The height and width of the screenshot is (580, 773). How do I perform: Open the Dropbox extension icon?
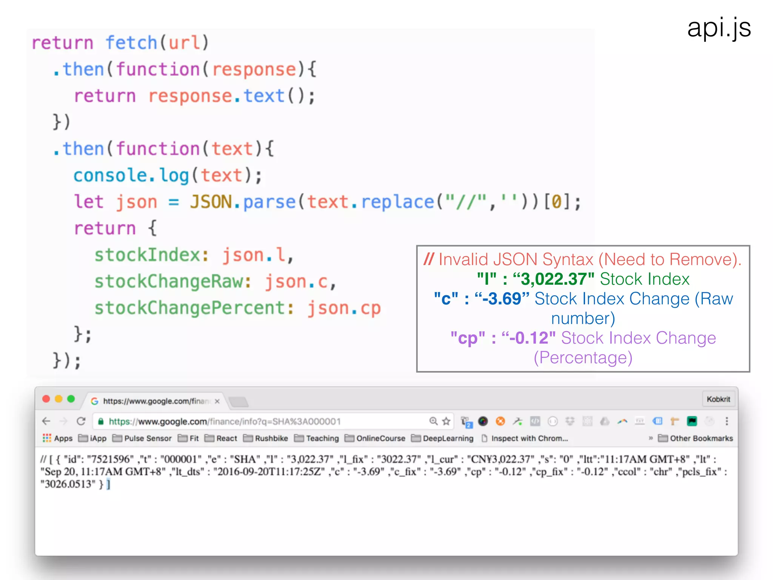coord(570,421)
